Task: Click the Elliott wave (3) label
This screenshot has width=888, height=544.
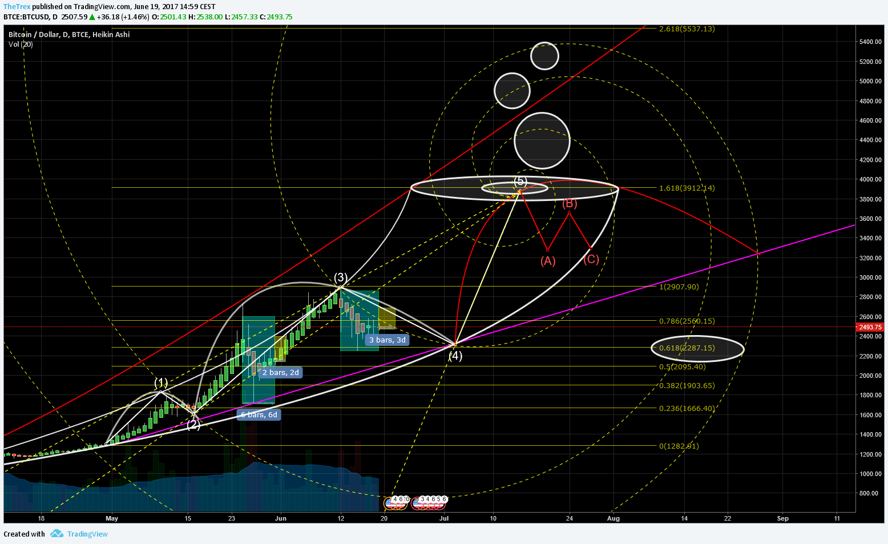Action: [x=341, y=277]
